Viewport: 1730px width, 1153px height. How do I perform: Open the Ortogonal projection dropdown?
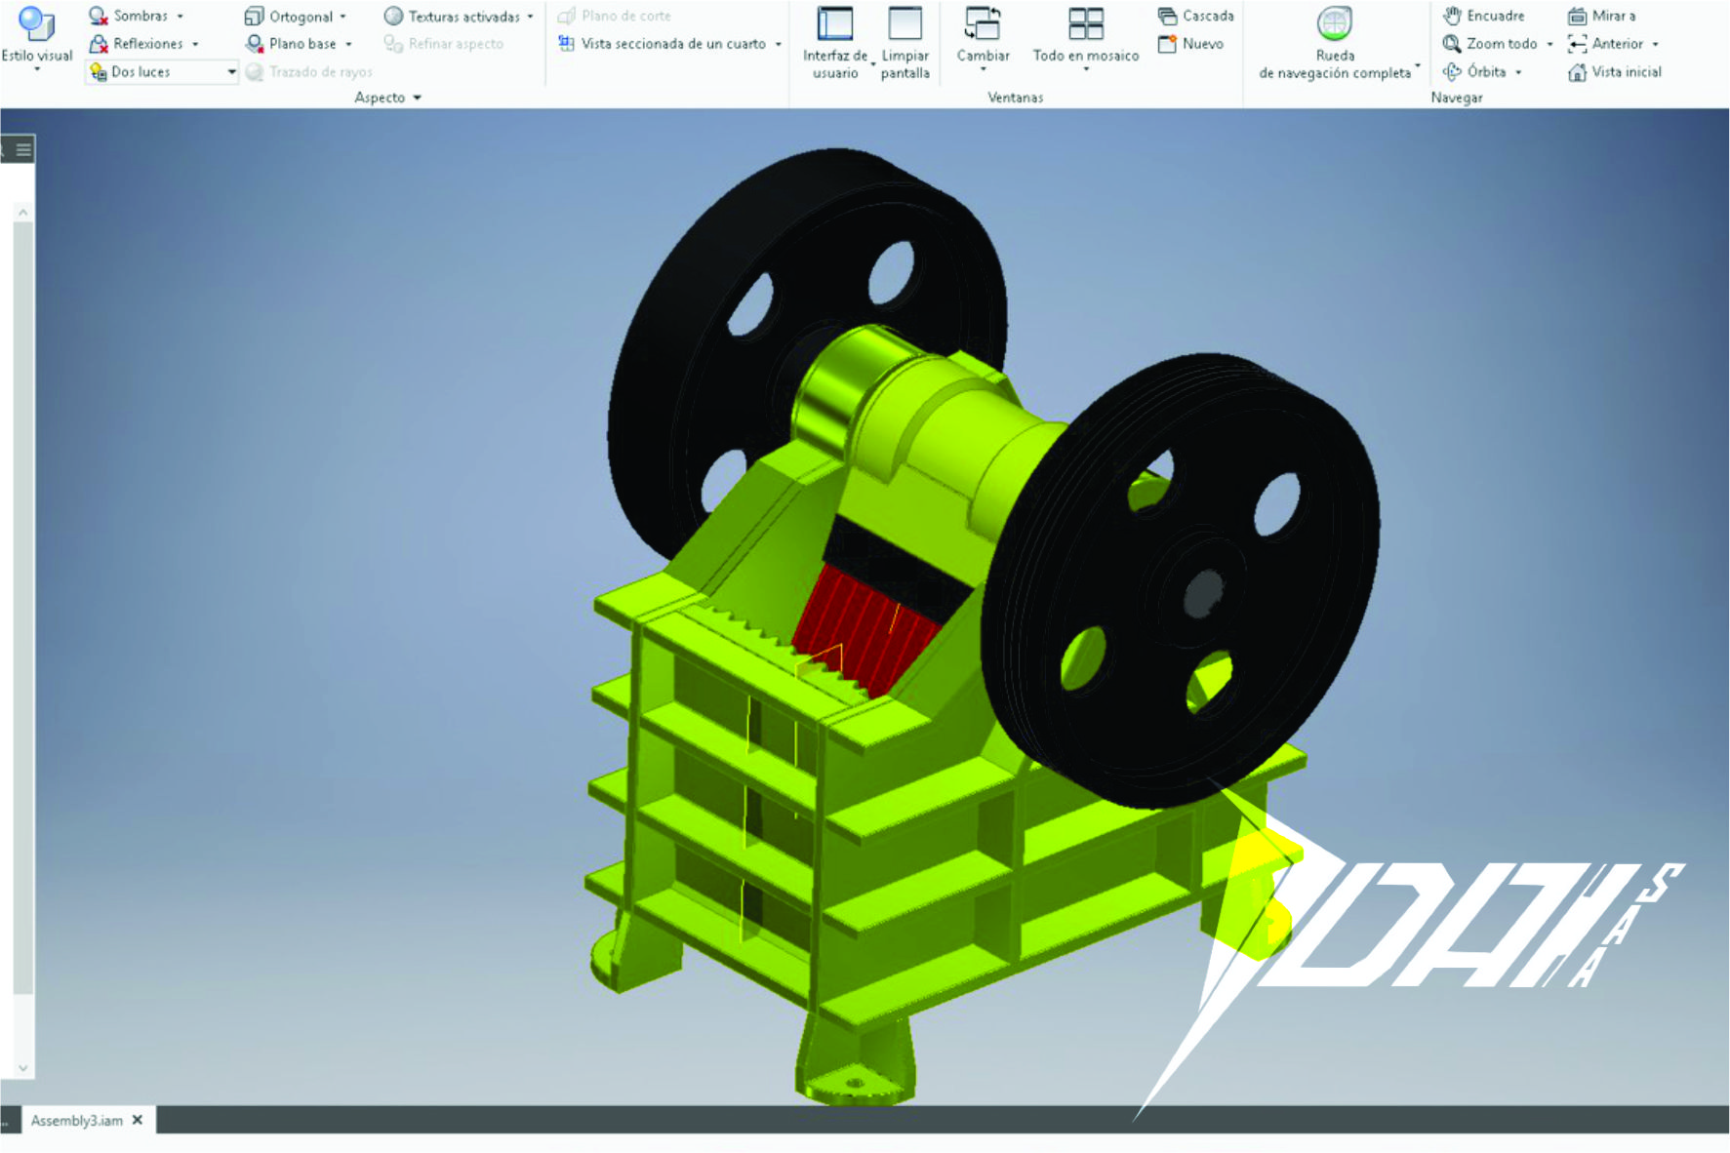coord(342,17)
